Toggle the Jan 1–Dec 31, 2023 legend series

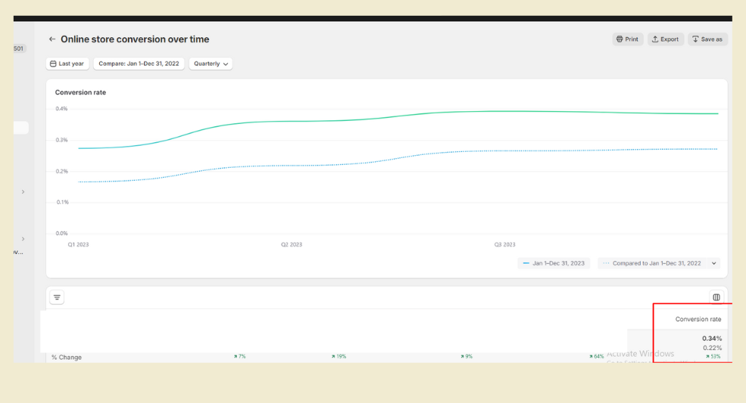tap(554, 263)
